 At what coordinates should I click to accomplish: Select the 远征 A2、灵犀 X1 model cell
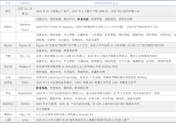(x=25, y=11)
